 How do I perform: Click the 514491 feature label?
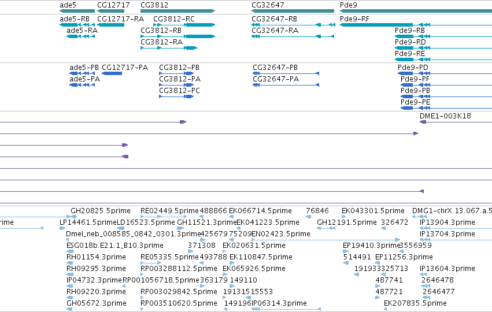[x=357, y=258]
